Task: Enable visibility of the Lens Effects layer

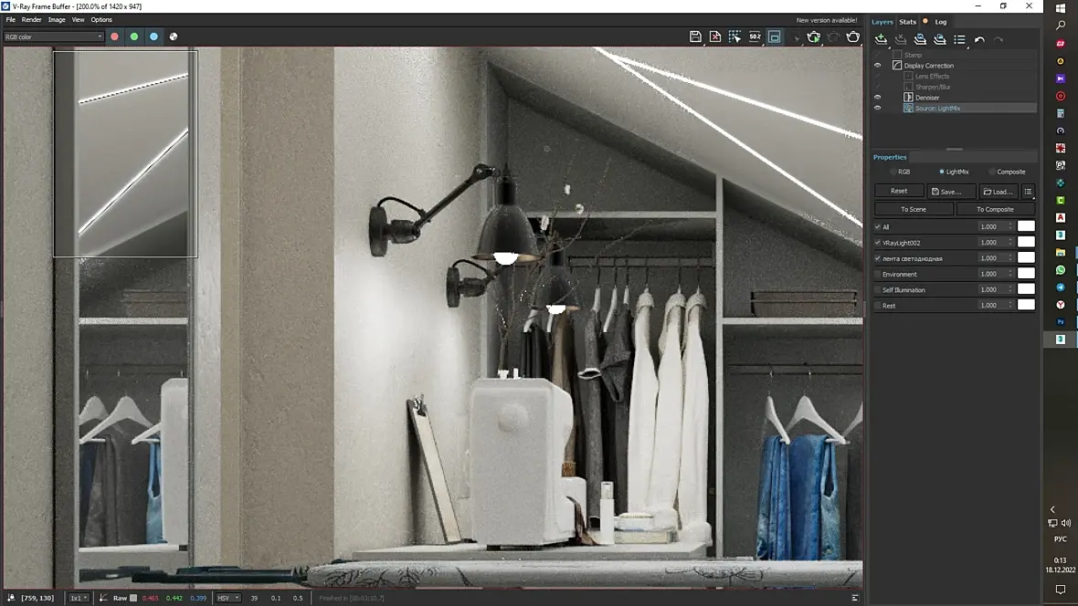Action: [877, 77]
